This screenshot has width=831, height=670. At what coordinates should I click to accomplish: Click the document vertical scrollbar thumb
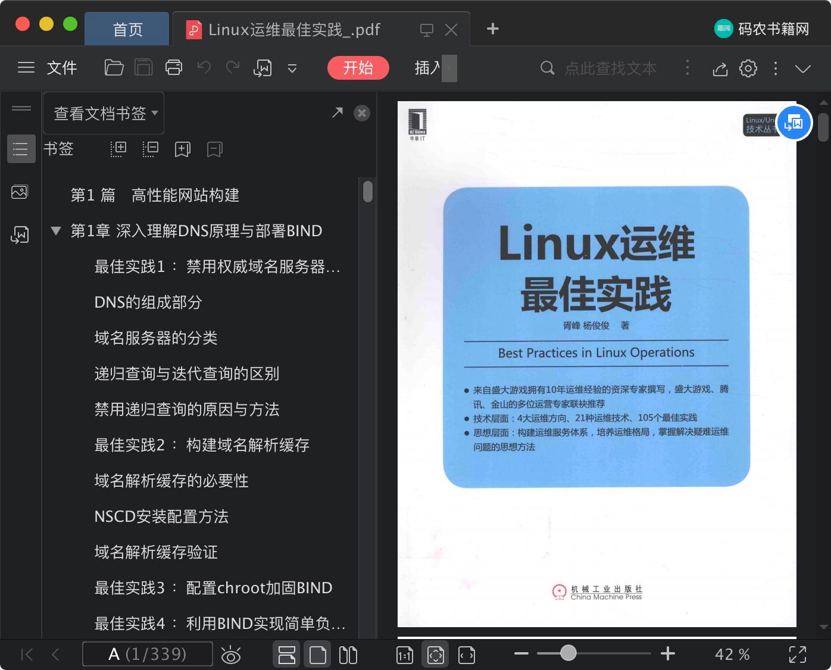pos(823,127)
